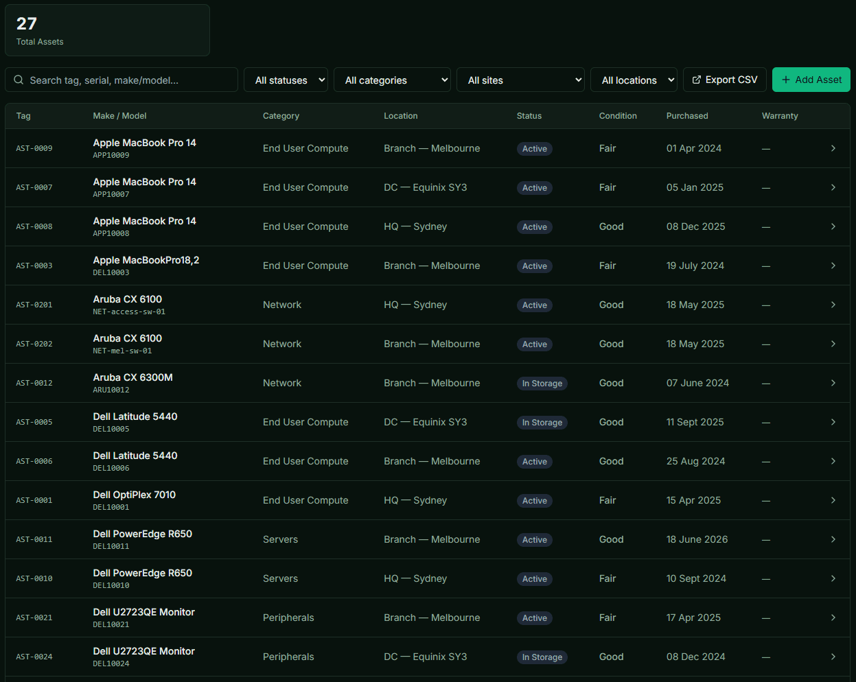Screen dimensions: 856x682
Task: Click Network category for AST-0202
Action: click(282, 344)
